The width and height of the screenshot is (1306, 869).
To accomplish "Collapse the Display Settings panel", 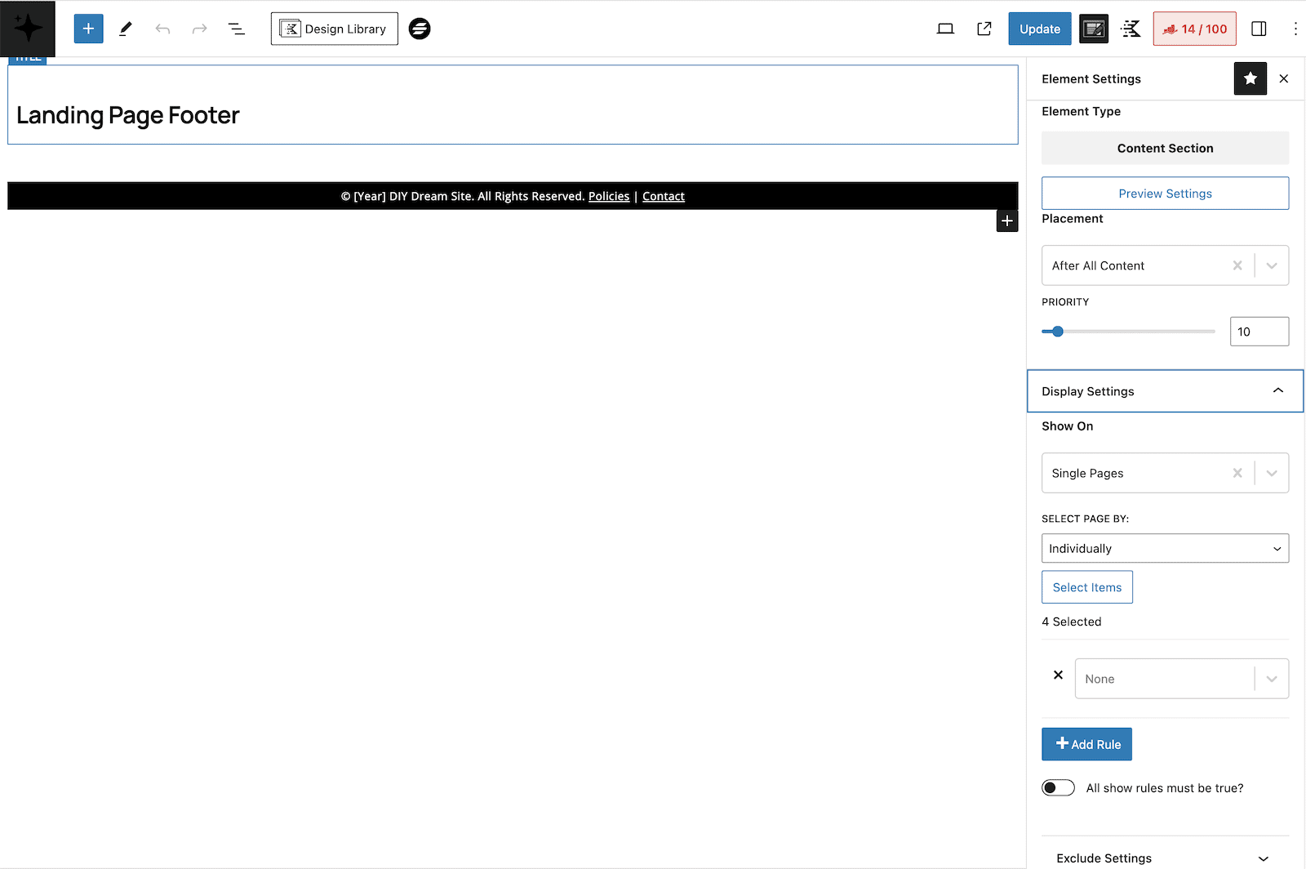I will [1165, 391].
